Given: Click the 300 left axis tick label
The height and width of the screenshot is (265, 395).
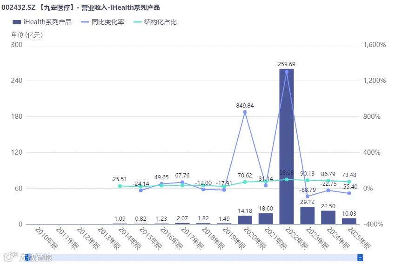Looking at the screenshot, I should pos(17,45).
